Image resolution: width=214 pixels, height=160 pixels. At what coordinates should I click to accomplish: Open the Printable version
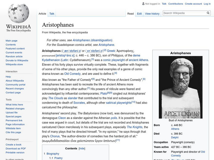(15, 152)
